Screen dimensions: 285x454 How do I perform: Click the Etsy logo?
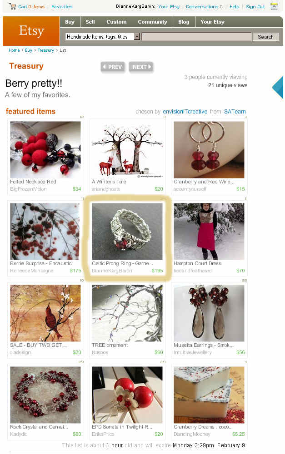pyautogui.click(x=31, y=31)
